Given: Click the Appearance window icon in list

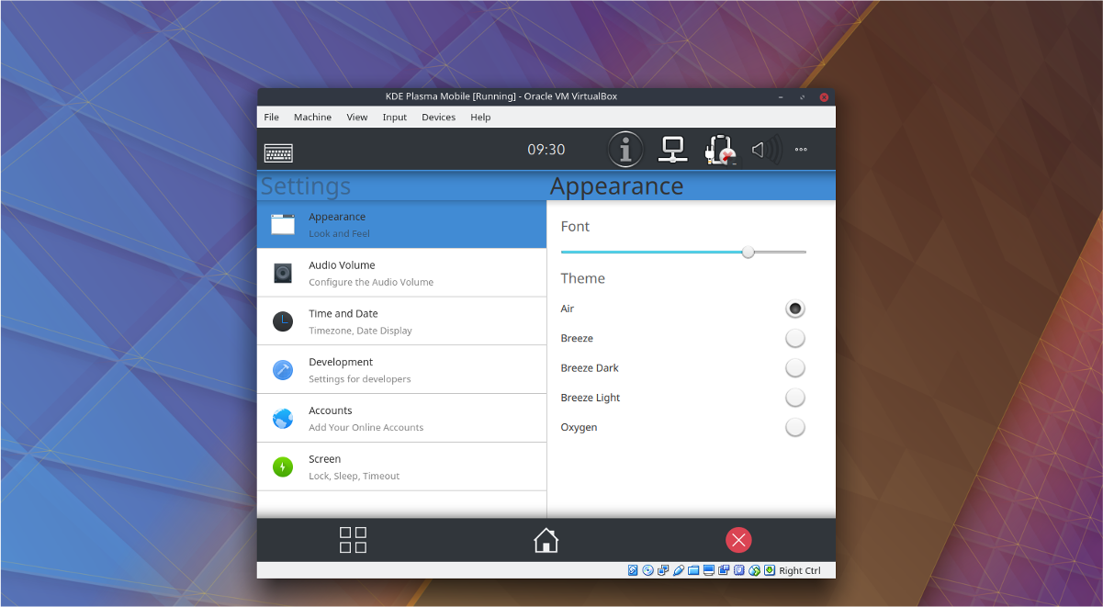Looking at the screenshot, I should pos(283,224).
